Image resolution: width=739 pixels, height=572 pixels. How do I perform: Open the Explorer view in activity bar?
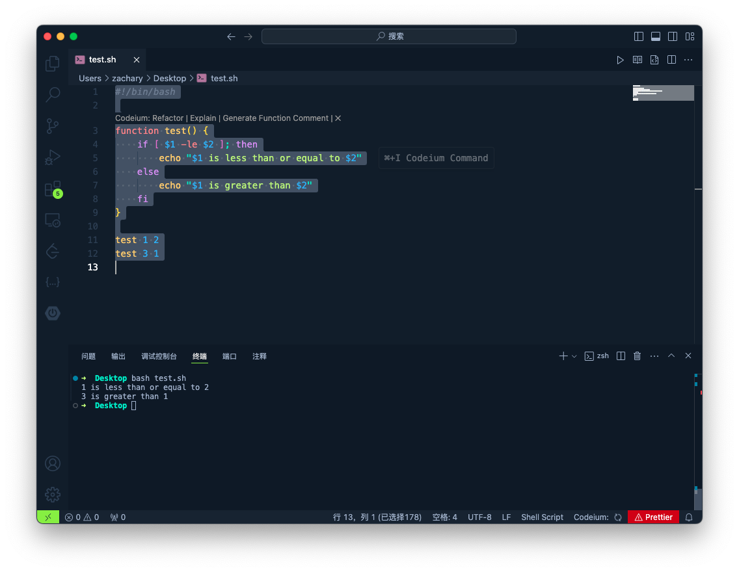[52, 64]
